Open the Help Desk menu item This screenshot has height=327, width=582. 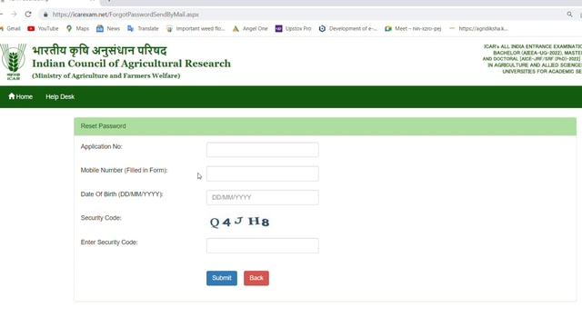60,97
